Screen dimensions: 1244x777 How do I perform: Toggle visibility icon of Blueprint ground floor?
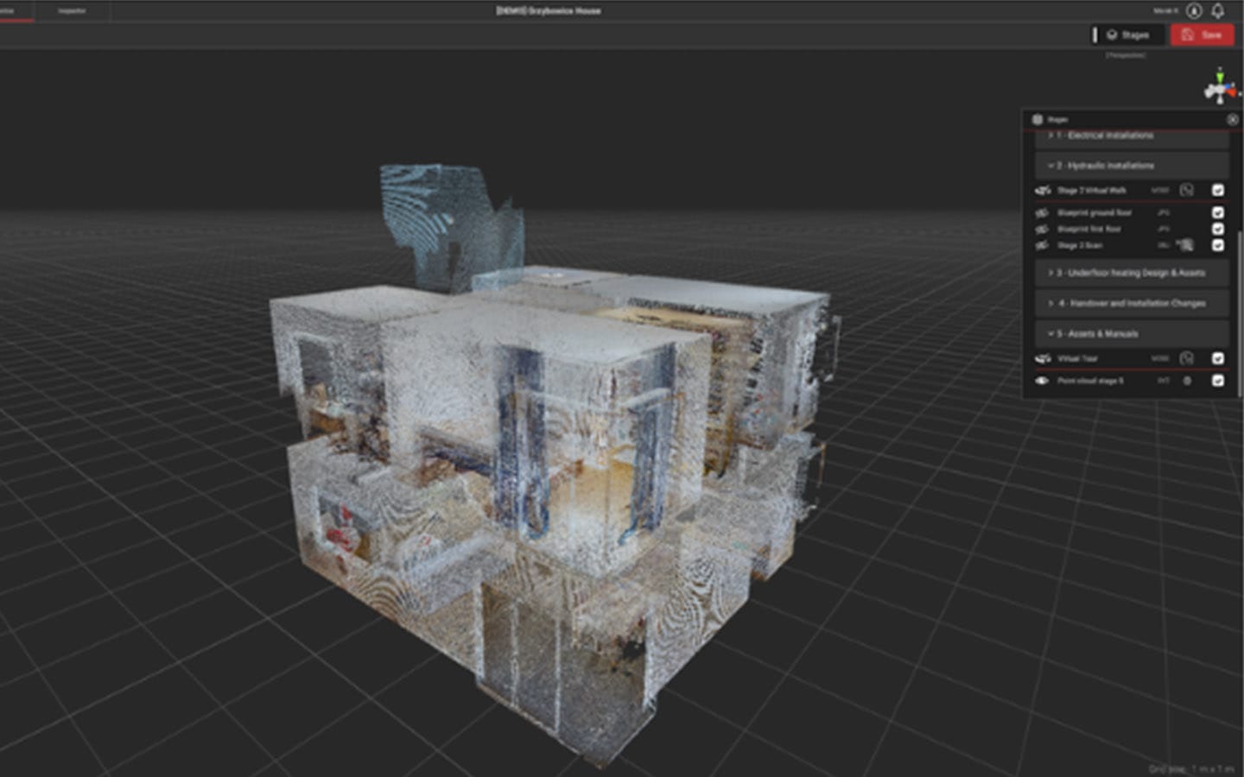pos(1042,212)
